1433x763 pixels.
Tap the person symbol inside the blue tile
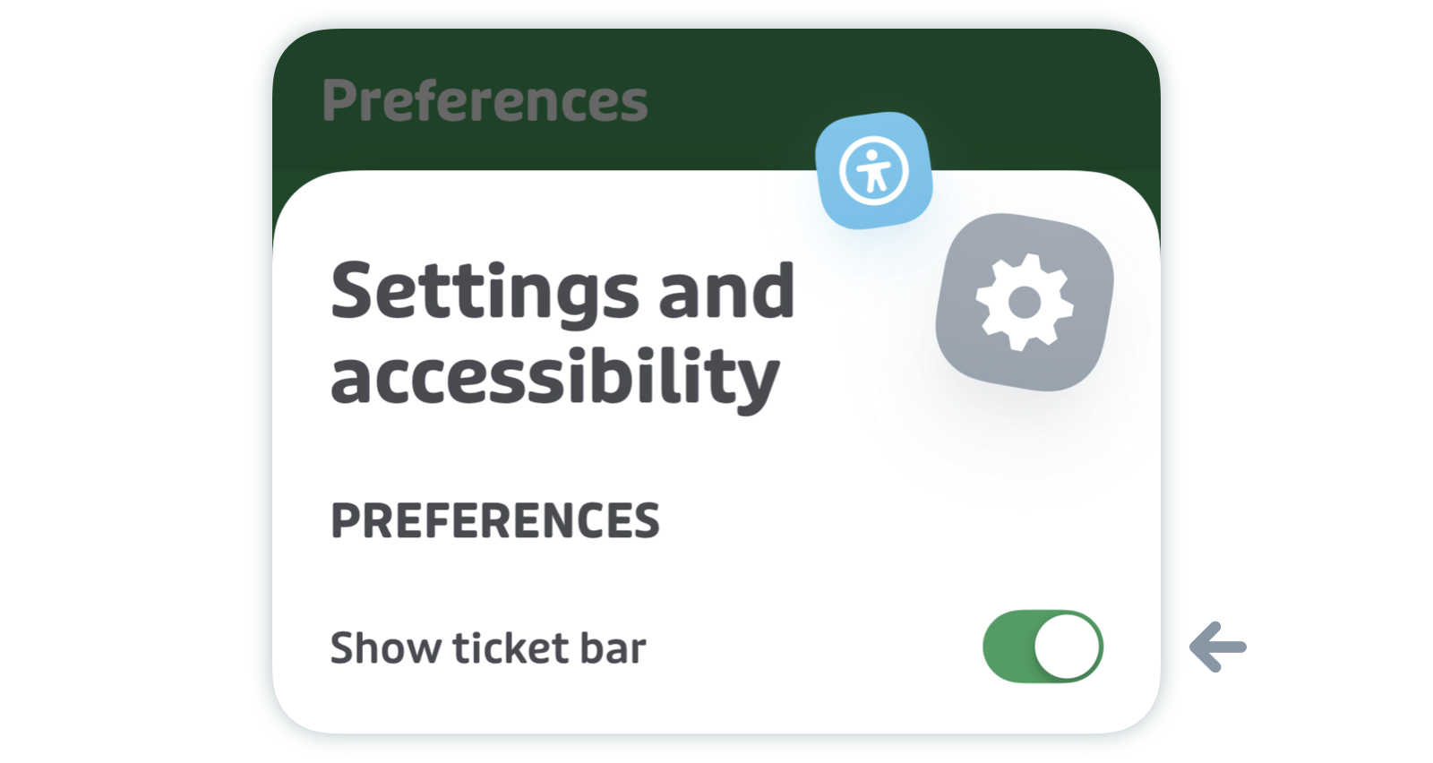873,170
